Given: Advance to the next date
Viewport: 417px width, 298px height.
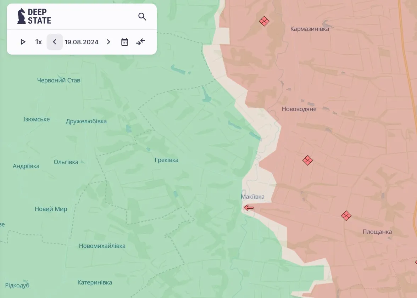Looking at the screenshot, I should [109, 42].
